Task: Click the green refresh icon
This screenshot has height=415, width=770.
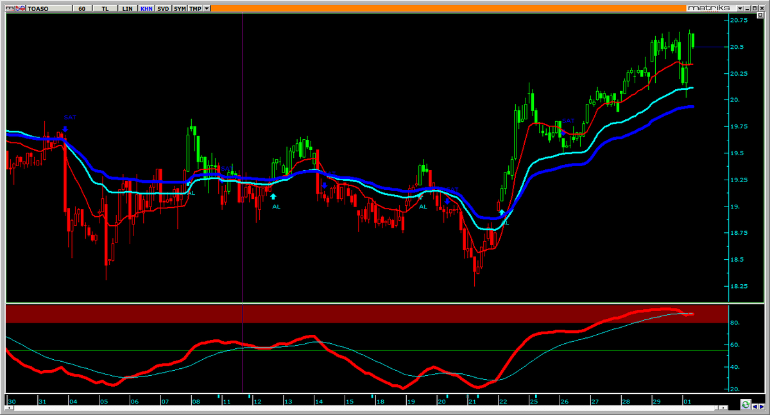Action: pyautogui.click(x=746, y=405)
